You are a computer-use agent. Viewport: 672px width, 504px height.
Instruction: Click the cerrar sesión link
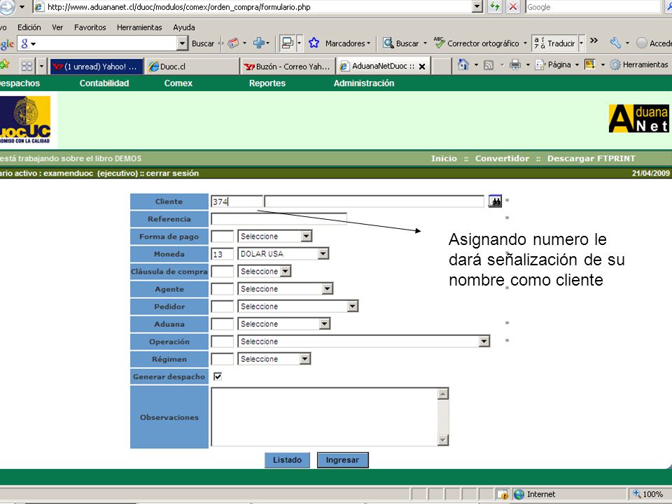point(172,173)
